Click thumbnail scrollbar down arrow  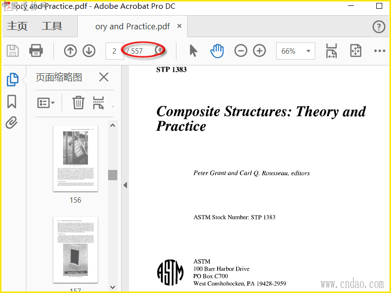[113, 287]
